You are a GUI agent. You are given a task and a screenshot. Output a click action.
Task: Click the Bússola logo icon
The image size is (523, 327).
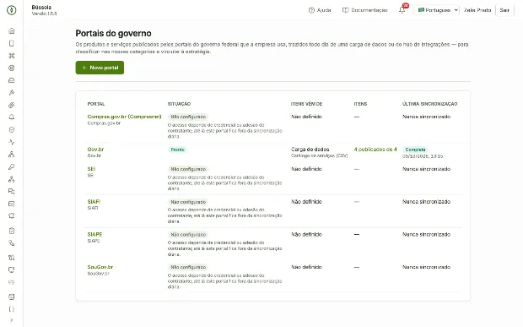11,10
